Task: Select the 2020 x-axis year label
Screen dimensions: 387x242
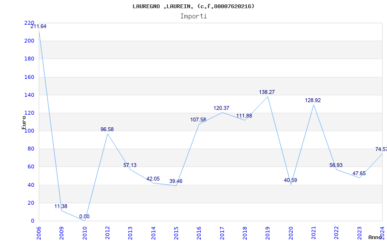Action: [x=291, y=233]
